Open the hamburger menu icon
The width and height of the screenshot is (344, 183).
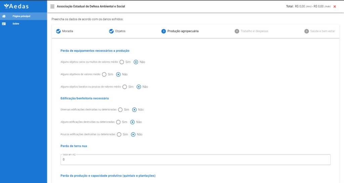click(52, 6)
